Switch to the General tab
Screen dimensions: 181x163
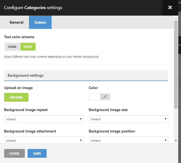click(x=17, y=22)
